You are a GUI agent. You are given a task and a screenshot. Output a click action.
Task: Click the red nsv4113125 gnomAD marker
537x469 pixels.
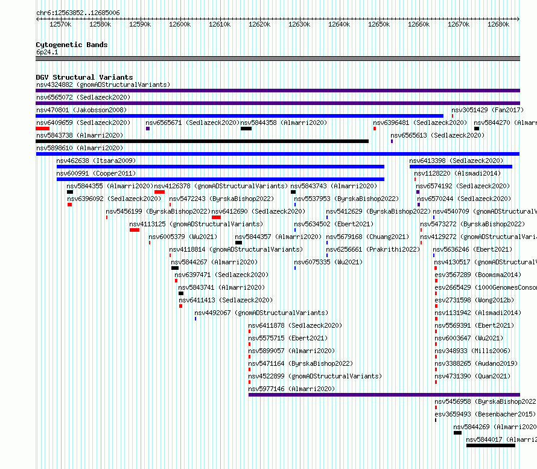[135, 230]
